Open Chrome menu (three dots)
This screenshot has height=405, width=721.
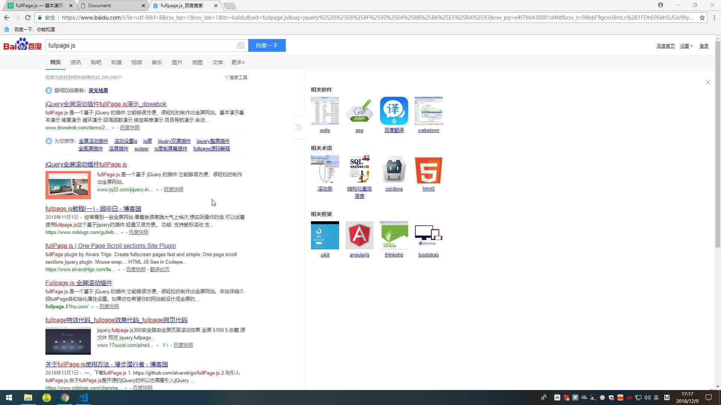pos(715,18)
